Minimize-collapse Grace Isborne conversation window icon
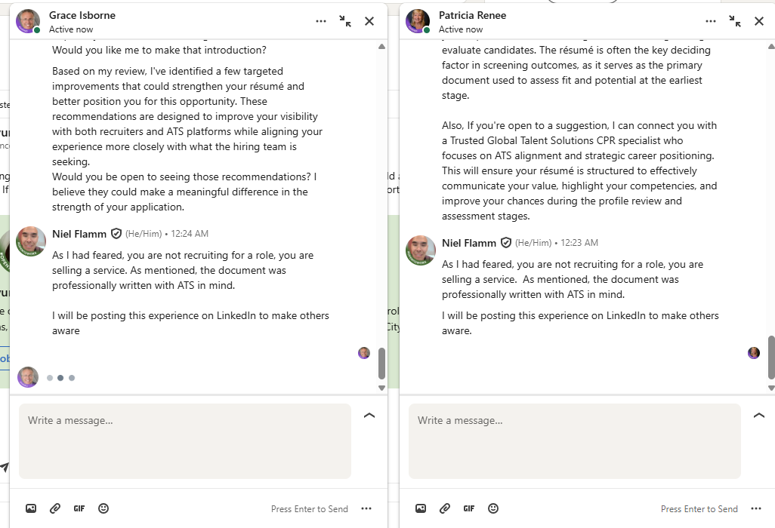 (345, 20)
